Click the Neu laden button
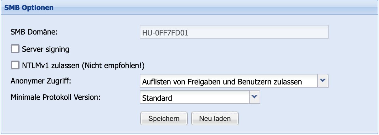 [x=215, y=118]
